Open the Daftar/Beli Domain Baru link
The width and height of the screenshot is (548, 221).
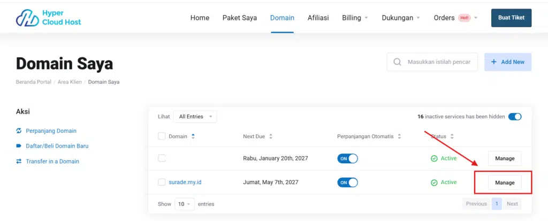pos(57,146)
